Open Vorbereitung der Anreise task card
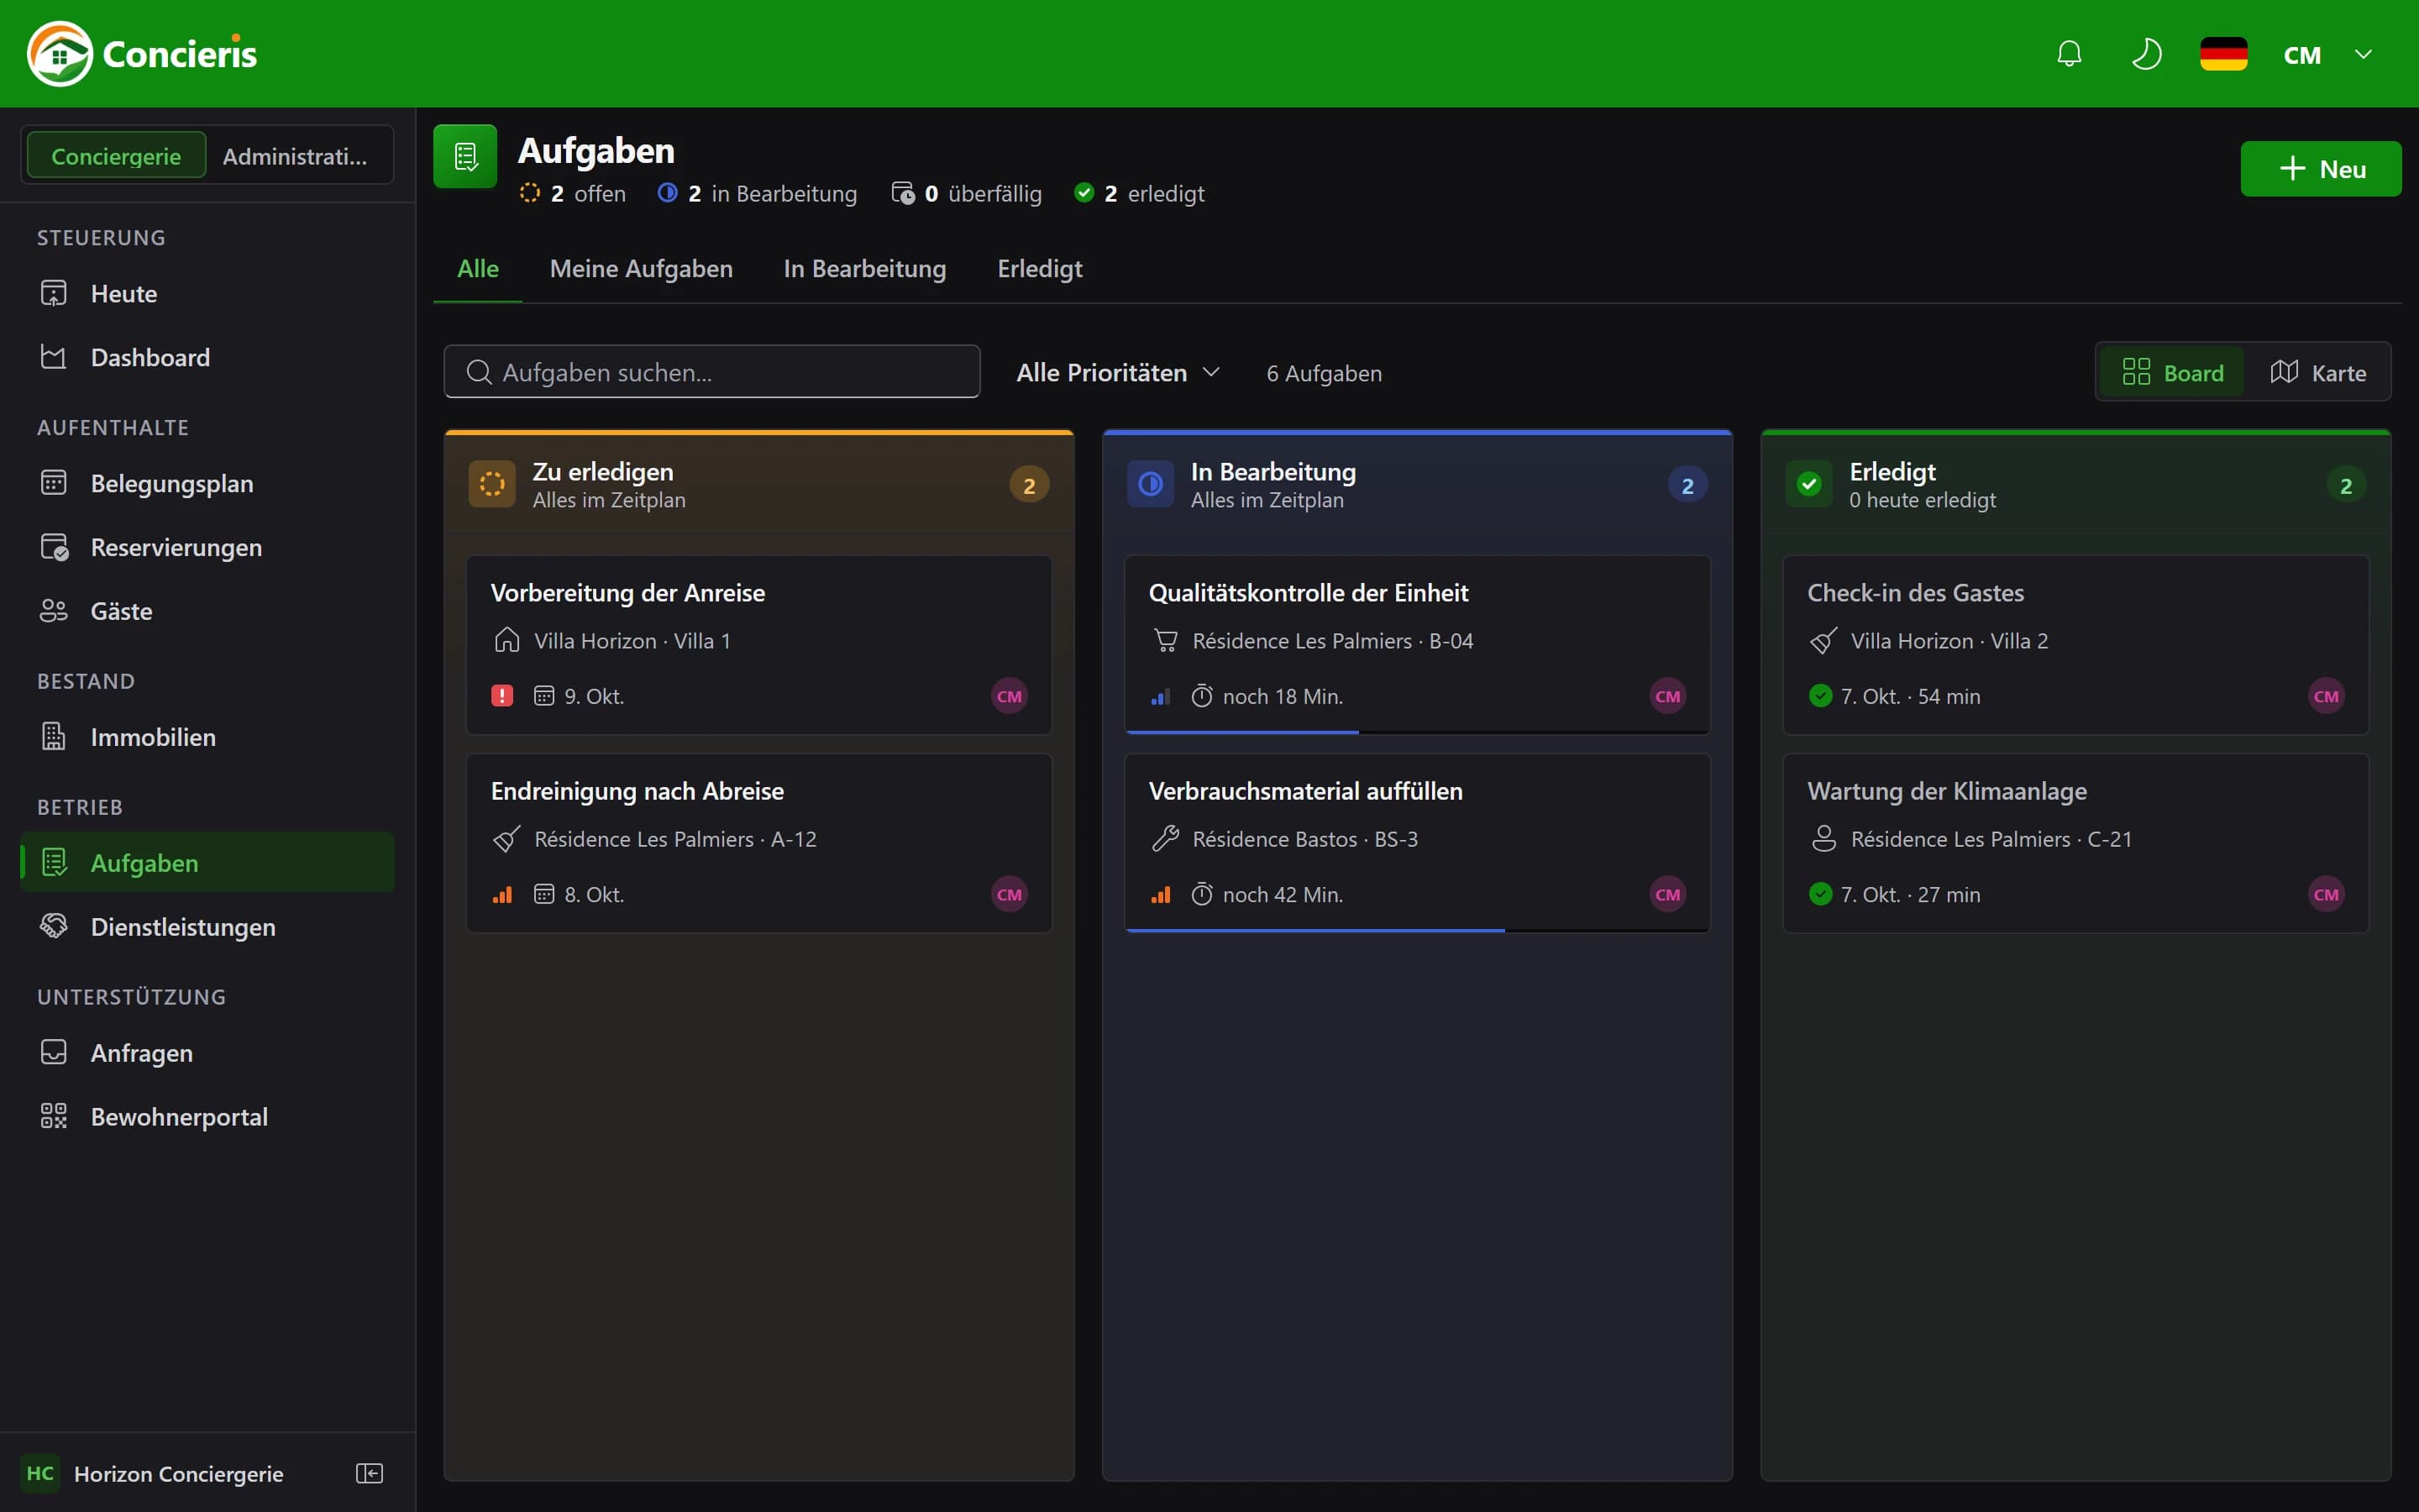The height and width of the screenshot is (1512, 2419). [758, 645]
